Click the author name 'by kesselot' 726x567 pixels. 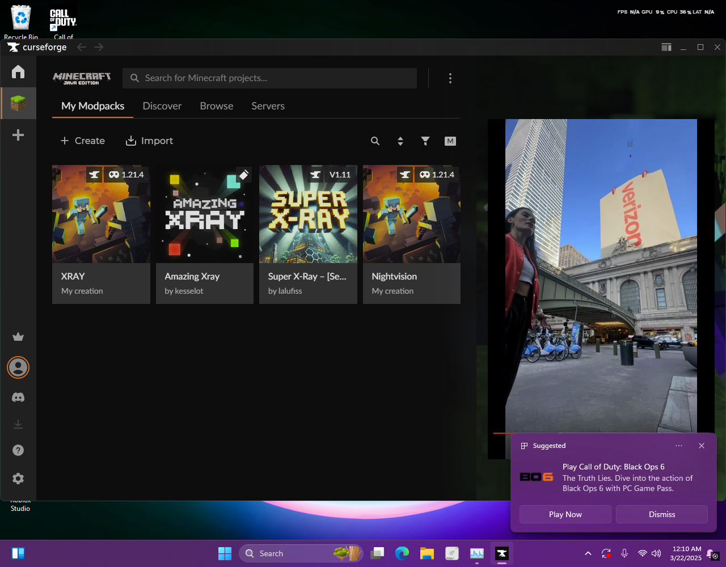coord(184,291)
